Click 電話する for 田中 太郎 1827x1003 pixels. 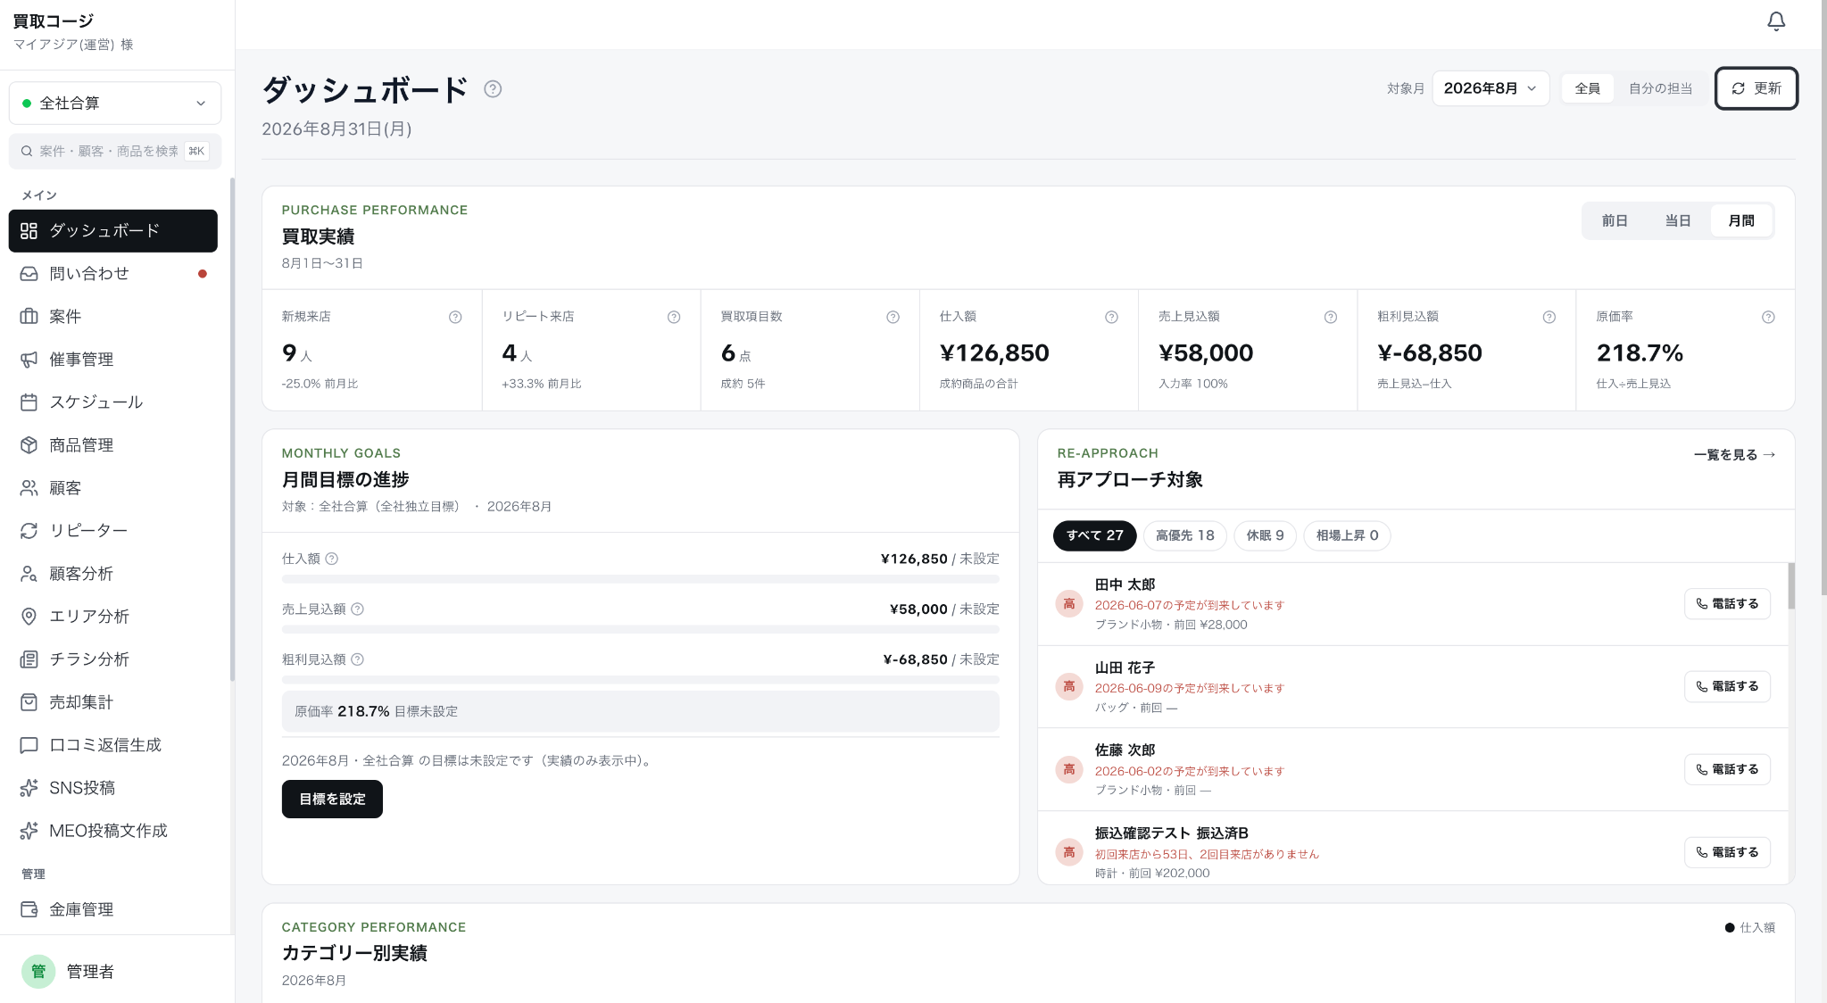pos(1727,604)
